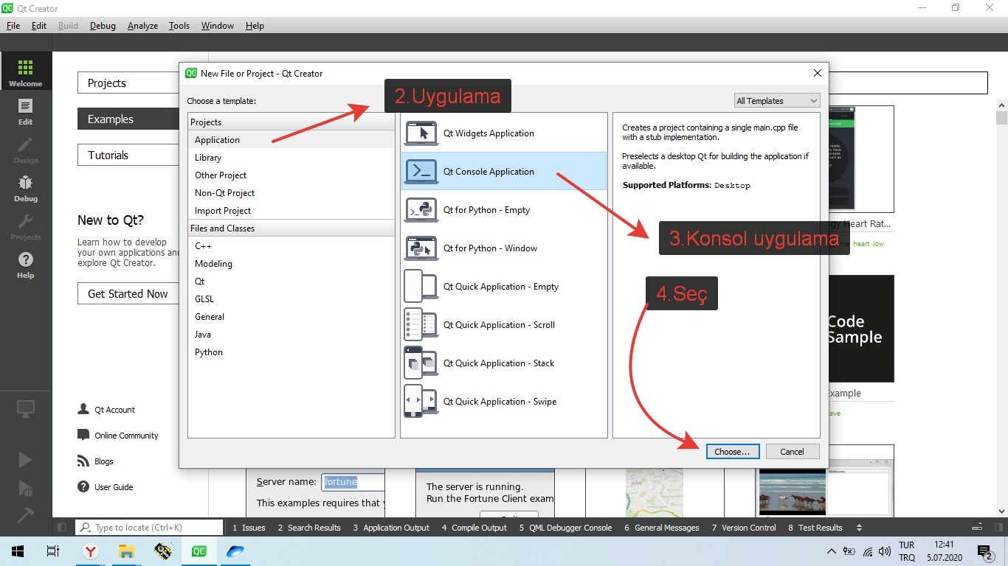Pick the Qt for Python - Empty icon
This screenshot has width=1008, height=566.
pyautogui.click(x=421, y=210)
